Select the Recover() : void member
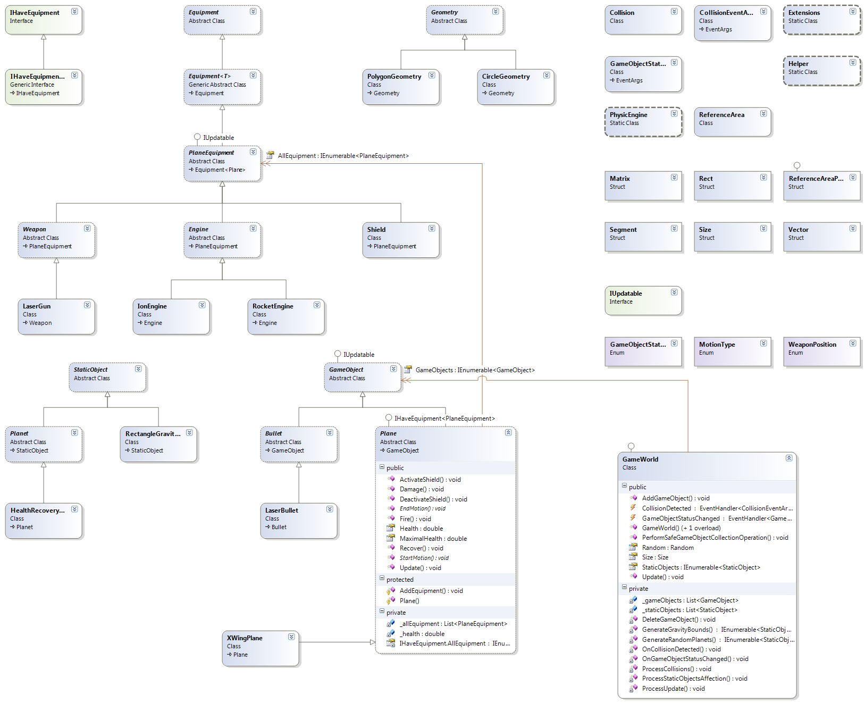865x703 pixels. pos(421,548)
